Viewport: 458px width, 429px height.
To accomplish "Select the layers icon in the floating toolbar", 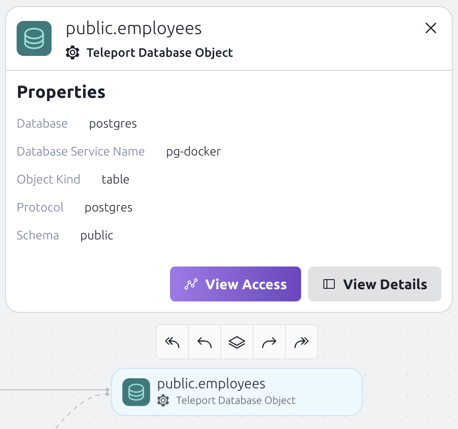I will pyautogui.click(x=236, y=342).
